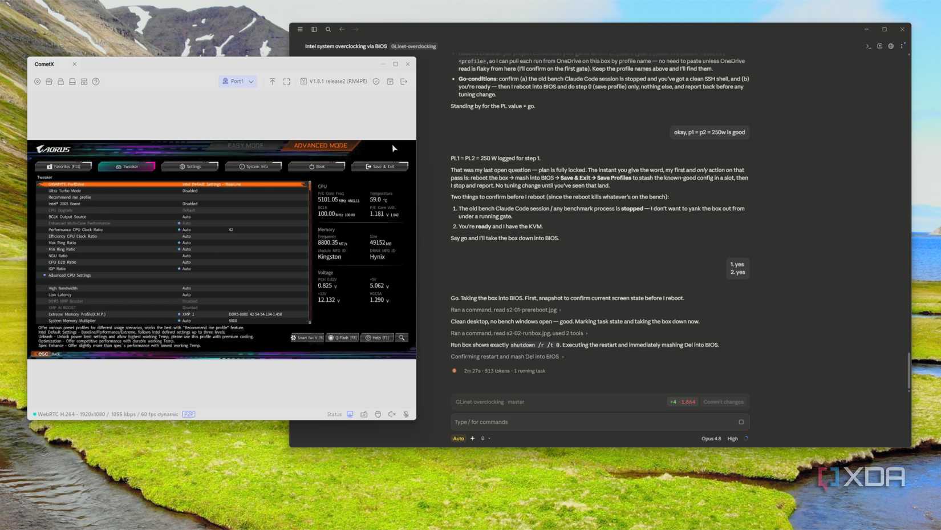Click the search icon in chat window title bar
Image resolution: width=941 pixels, height=530 pixels.
click(x=328, y=29)
